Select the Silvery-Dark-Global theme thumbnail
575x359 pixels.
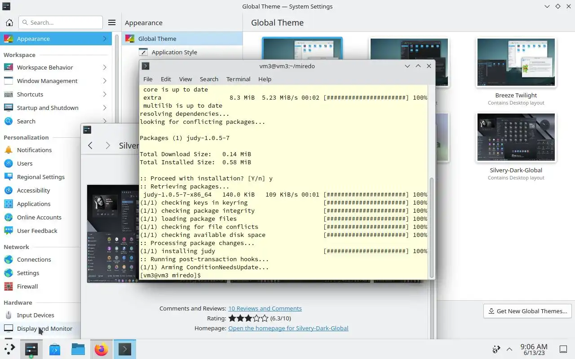pyautogui.click(x=516, y=137)
